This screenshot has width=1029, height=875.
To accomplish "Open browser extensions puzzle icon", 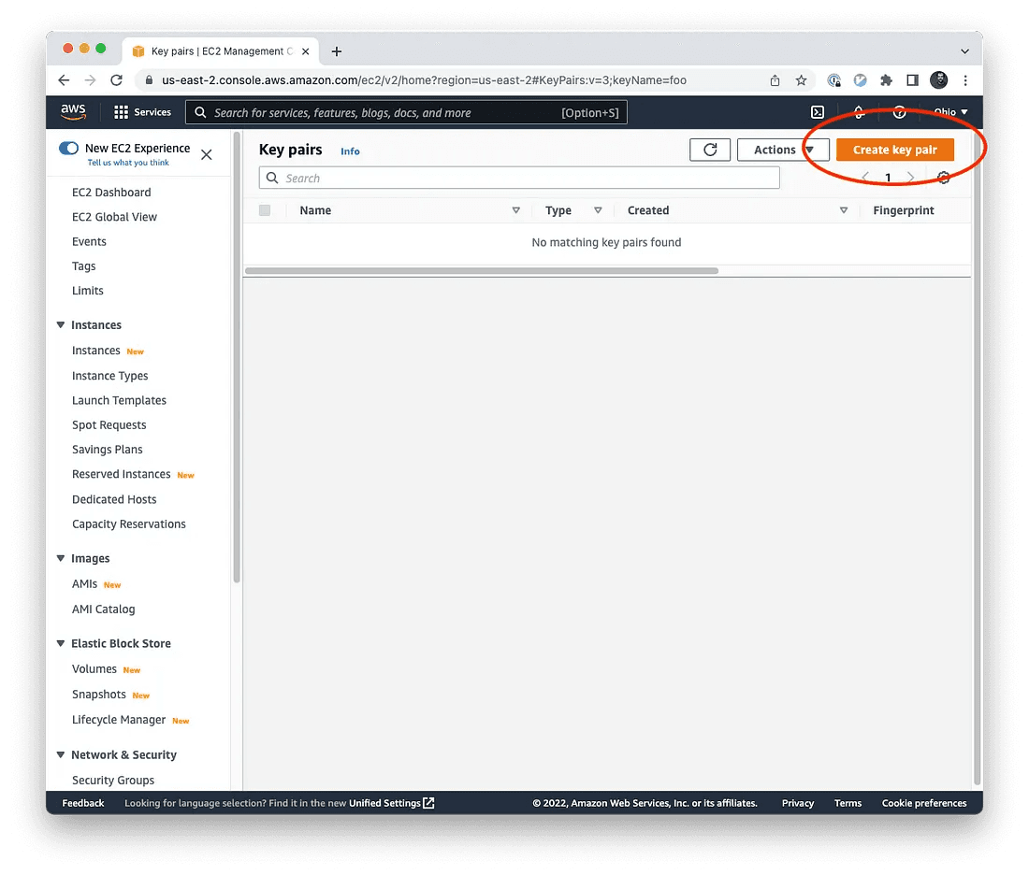I will 886,80.
